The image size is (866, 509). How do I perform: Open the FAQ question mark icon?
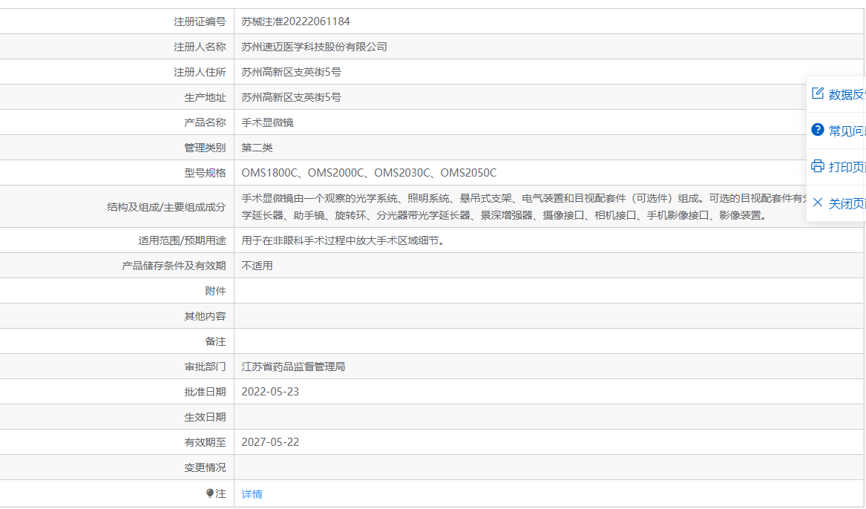818,130
